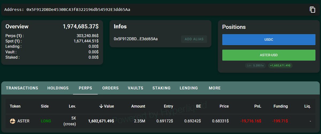Click the ASTER token name in table
321x134 pixels.
pyautogui.click(x=23, y=121)
